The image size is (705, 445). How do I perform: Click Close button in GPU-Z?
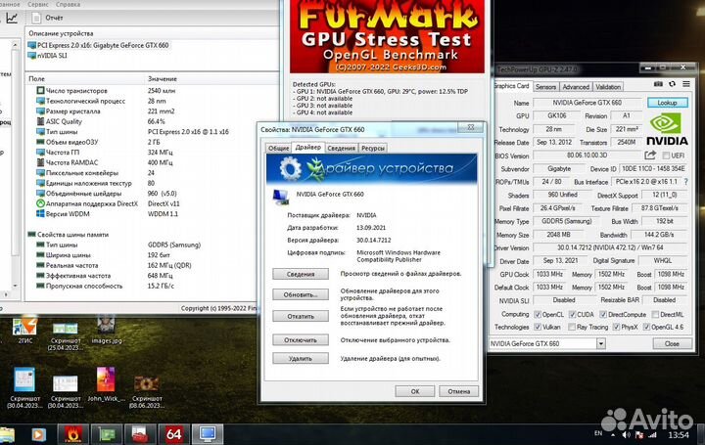pos(672,343)
